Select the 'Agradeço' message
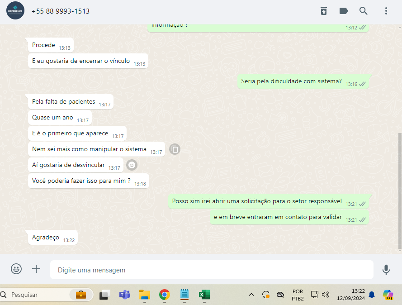The width and height of the screenshot is (402, 305). pyautogui.click(x=53, y=238)
